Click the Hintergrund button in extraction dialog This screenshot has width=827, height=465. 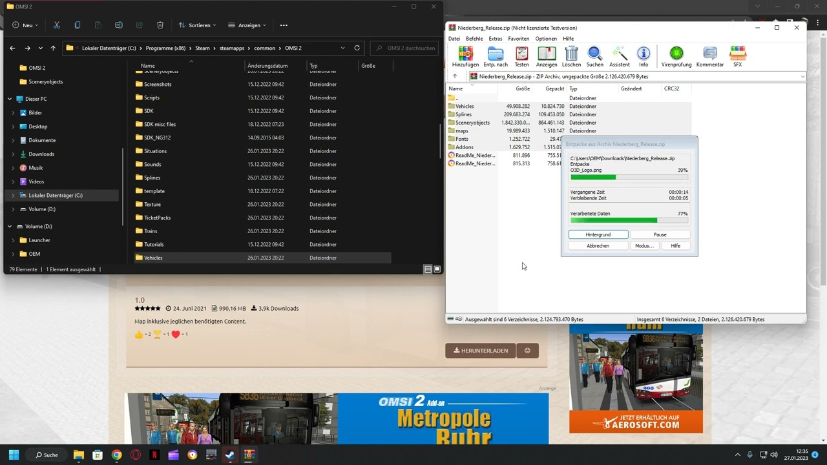[598, 234]
